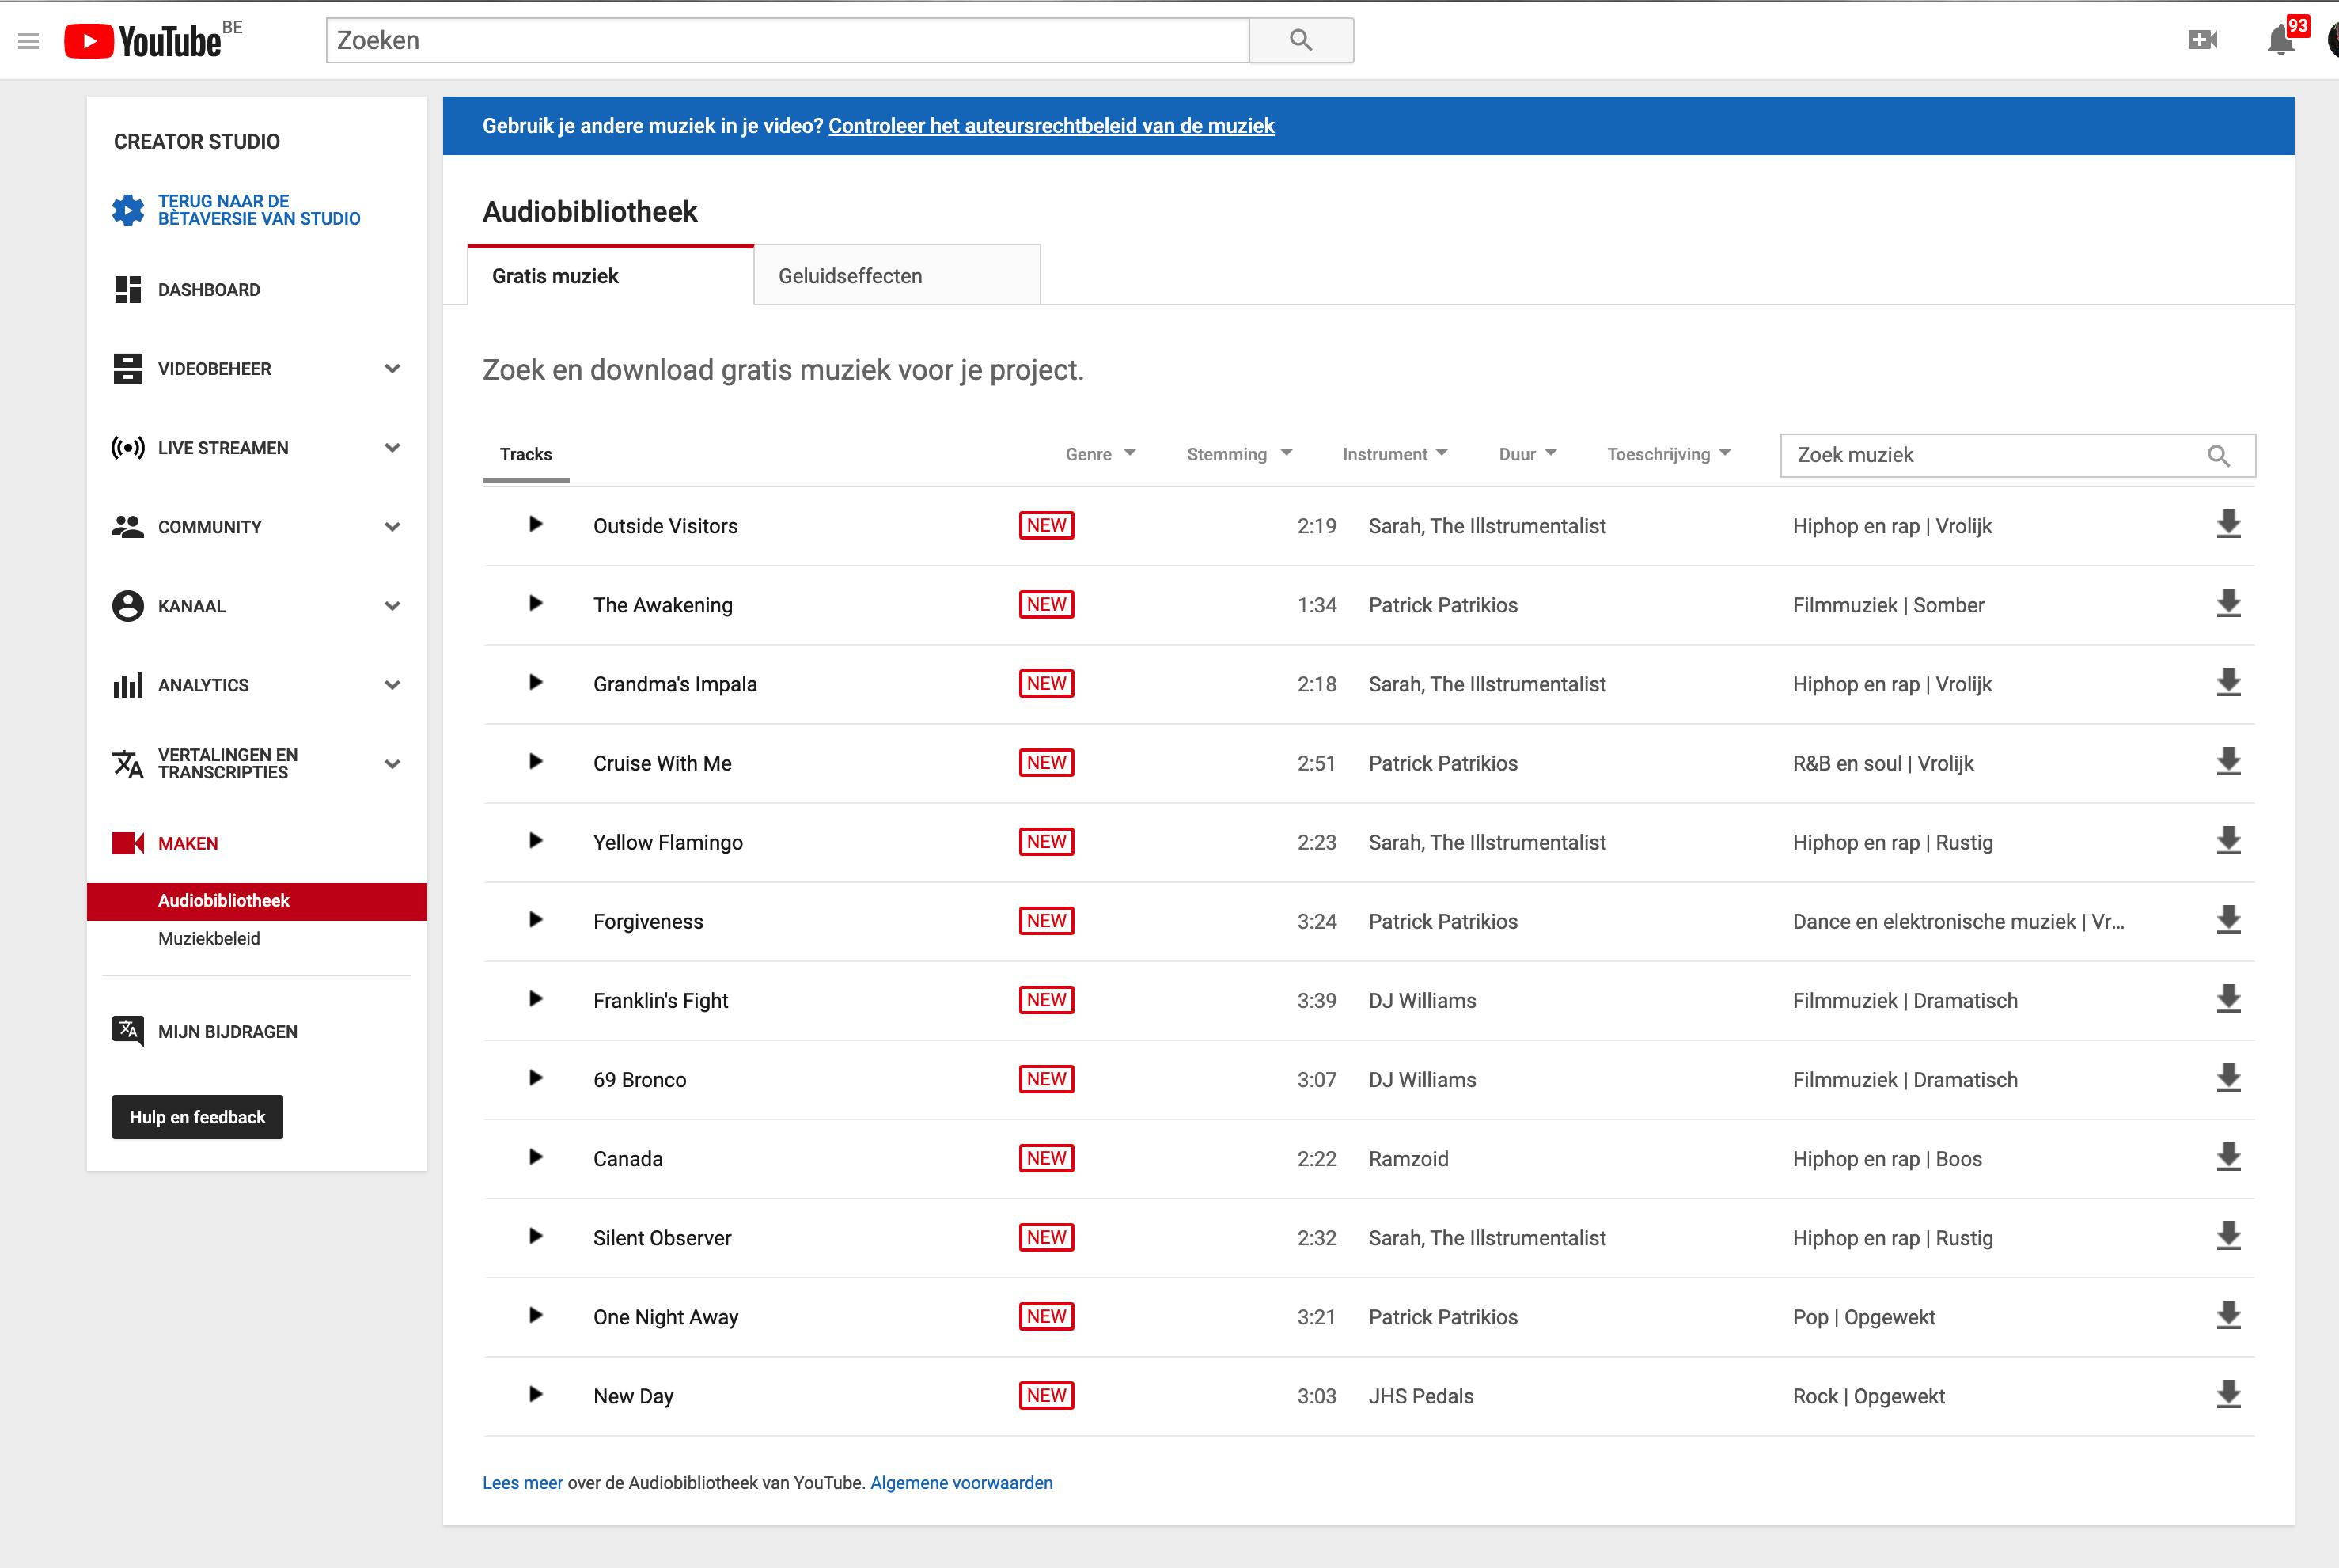Click the download icon for Canada

click(x=2228, y=1157)
